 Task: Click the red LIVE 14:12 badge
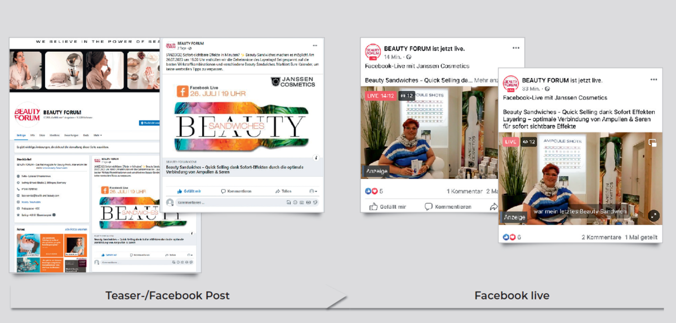point(380,96)
